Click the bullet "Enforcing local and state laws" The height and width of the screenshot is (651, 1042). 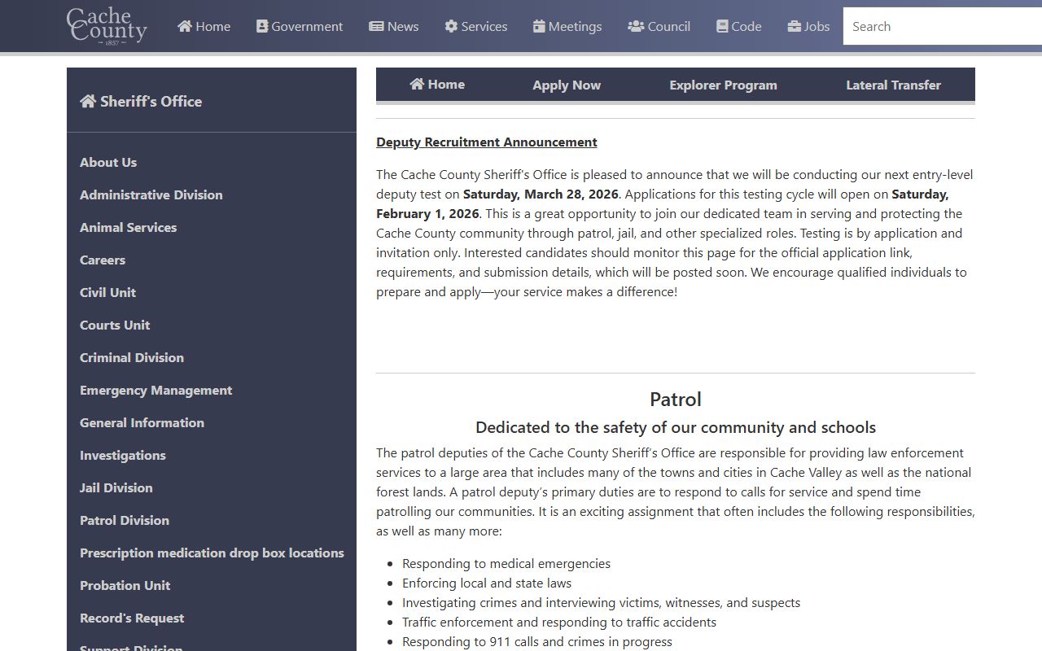487,583
